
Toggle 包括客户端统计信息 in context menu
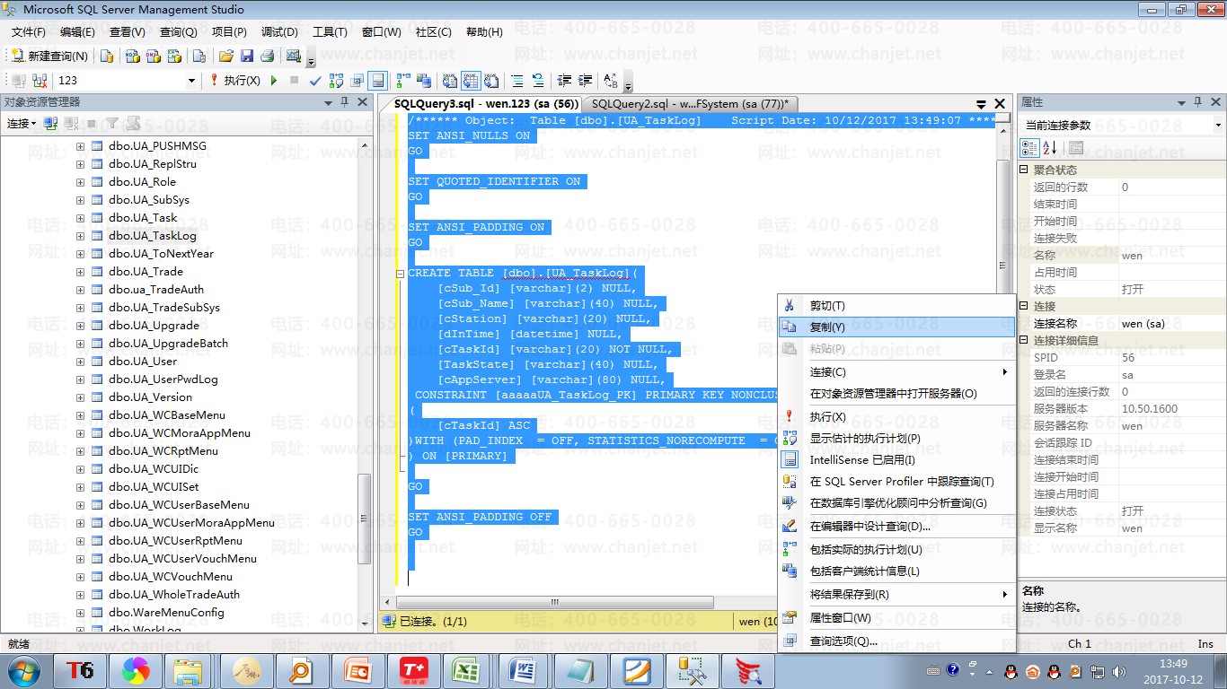click(864, 571)
